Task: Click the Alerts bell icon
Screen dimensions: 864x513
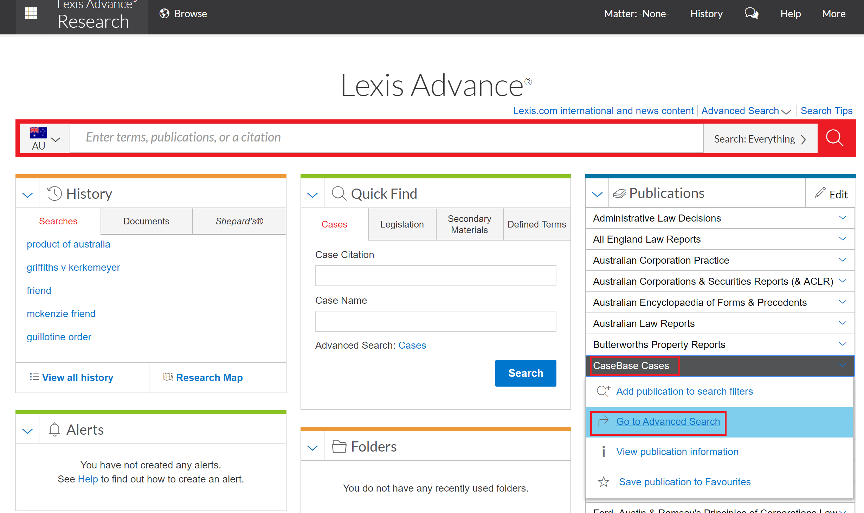Action: coord(54,429)
